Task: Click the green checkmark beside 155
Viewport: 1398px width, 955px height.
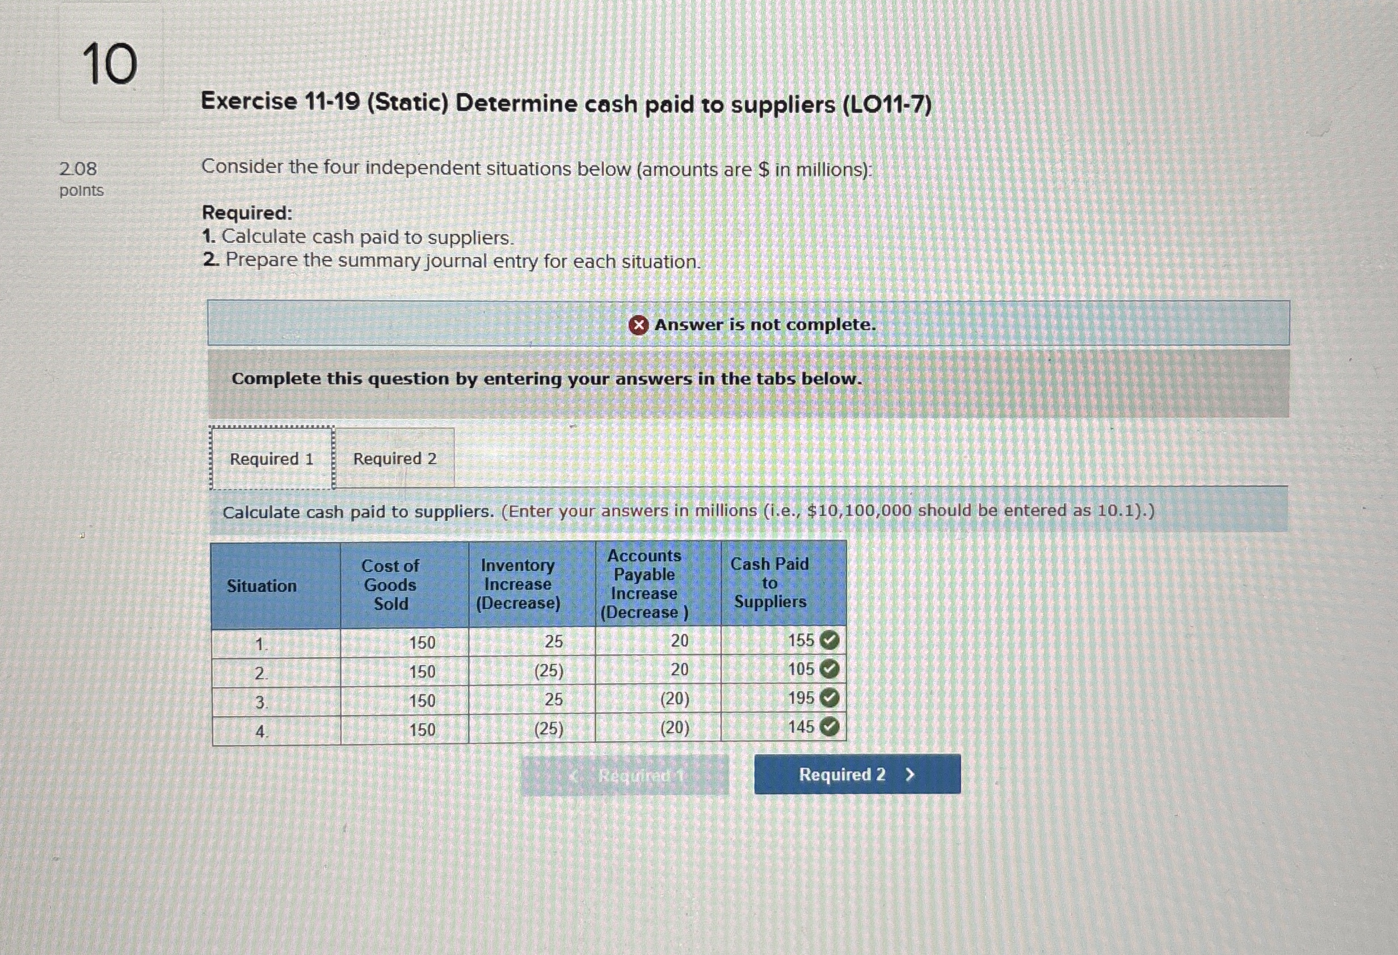Action: 830,641
